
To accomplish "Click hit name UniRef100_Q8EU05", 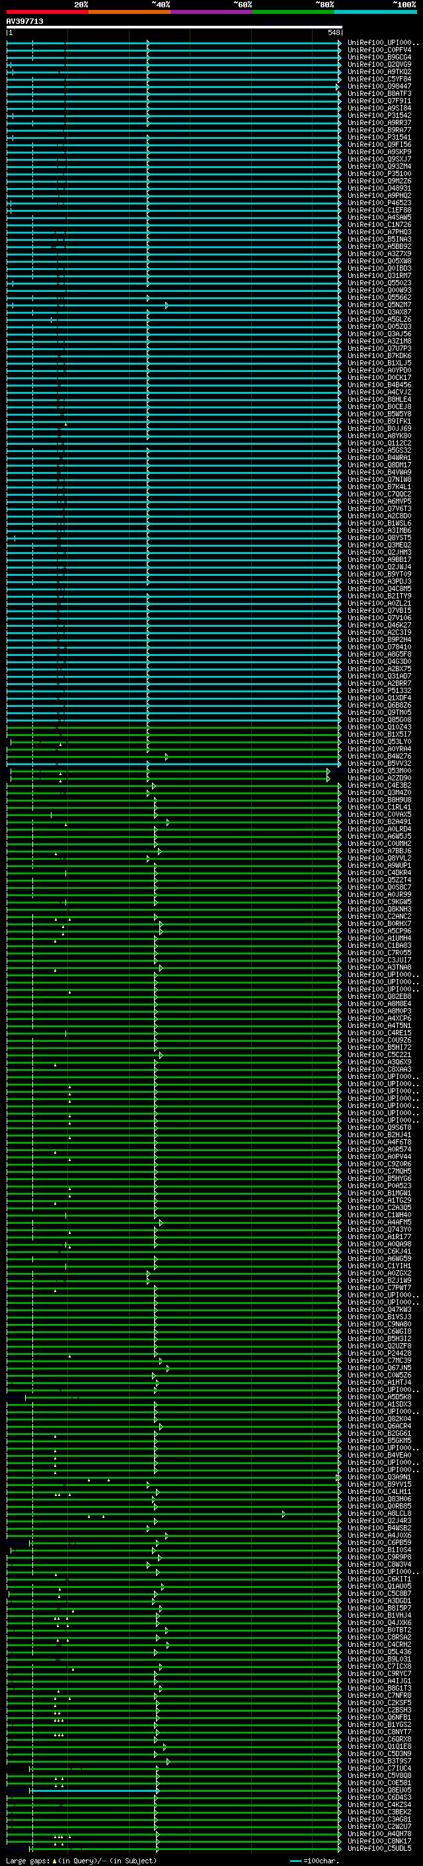I will click(379, 1789).
